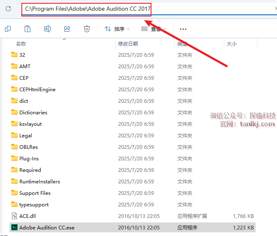Screen dimensions: 277x236
Task: Select the AMT folder icon
Action: coord(14,66)
